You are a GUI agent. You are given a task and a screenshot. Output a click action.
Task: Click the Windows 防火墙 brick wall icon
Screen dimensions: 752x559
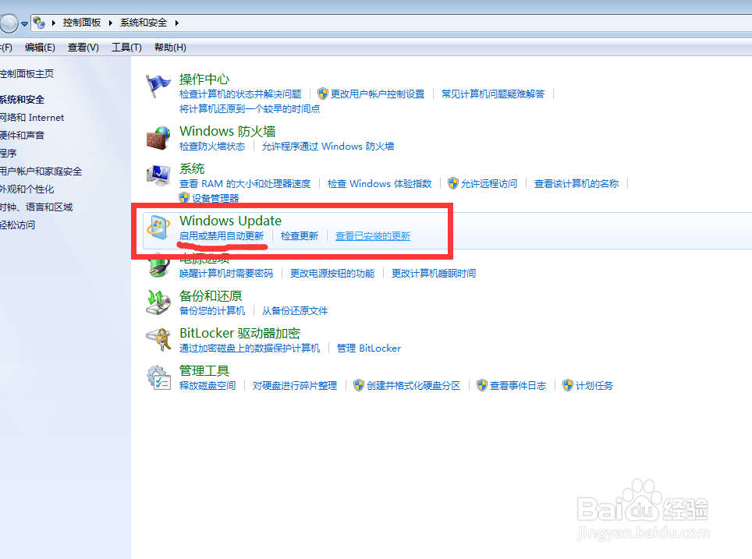pyautogui.click(x=158, y=138)
